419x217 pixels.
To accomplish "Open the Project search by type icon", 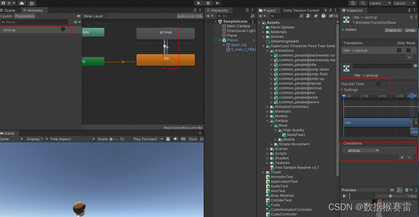I will pos(309,16).
